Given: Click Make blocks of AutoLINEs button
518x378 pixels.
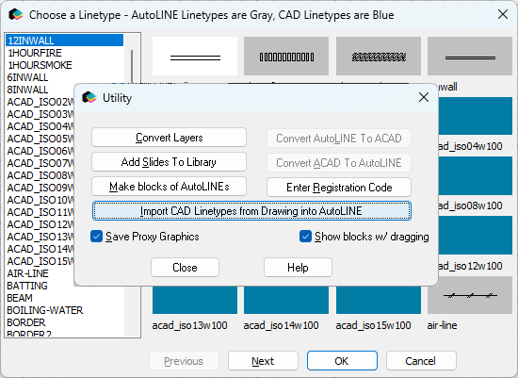Looking at the screenshot, I should tap(169, 187).
